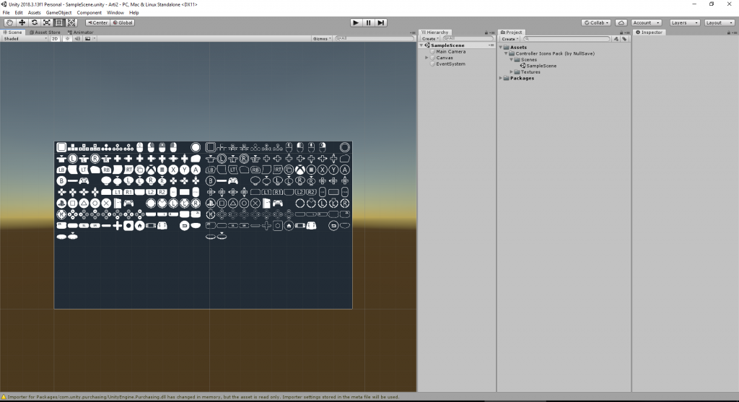Select the Inspector tab
The height and width of the screenshot is (402, 739).
[649, 32]
